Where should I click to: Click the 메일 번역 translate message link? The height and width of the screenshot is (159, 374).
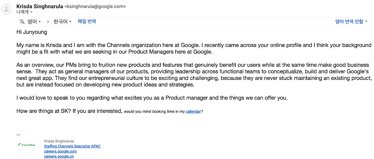[87, 21]
